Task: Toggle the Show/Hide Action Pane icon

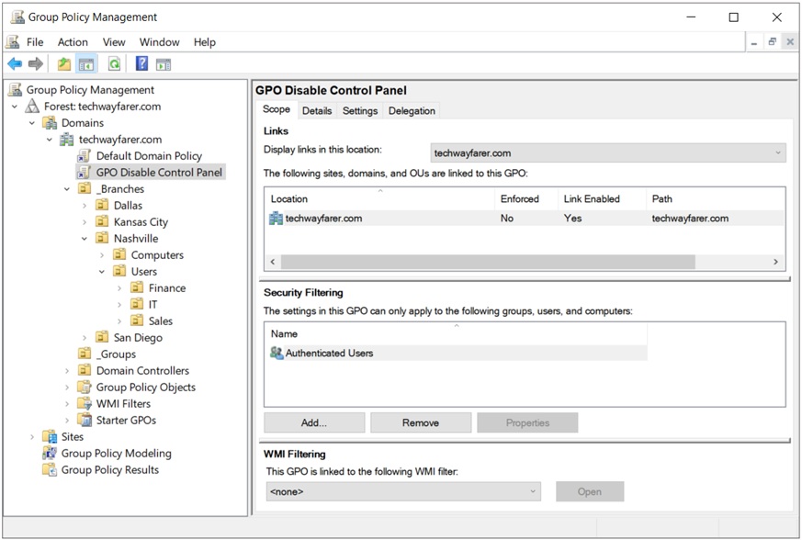Action: (x=164, y=64)
